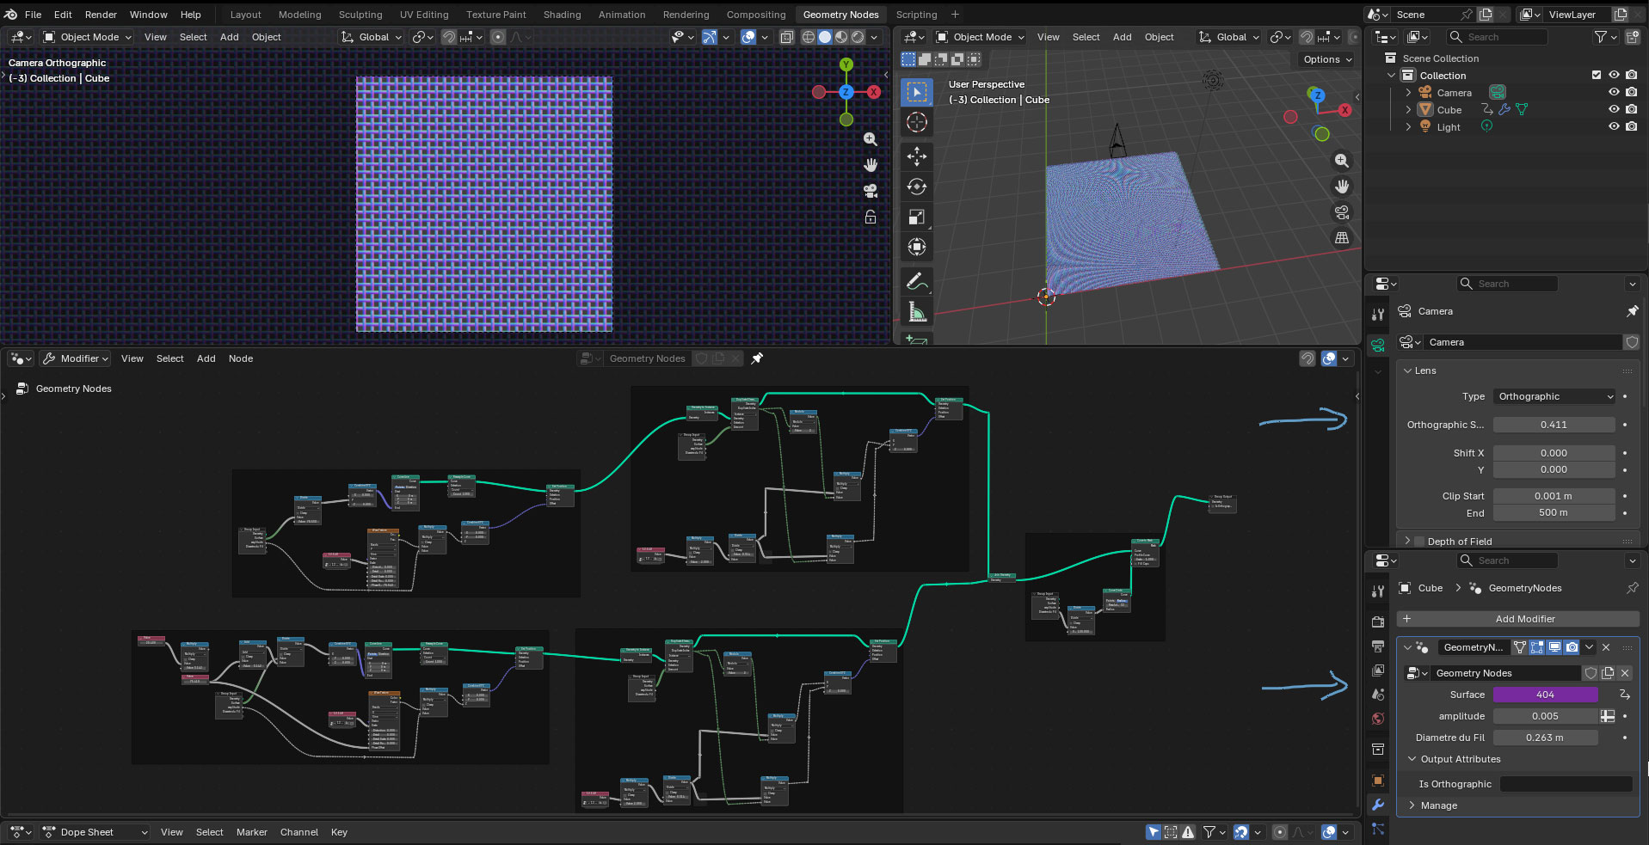This screenshot has height=845, width=1649.
Task: Select the Rotate tool in viewport toolbar
Action: coord(917,187)
